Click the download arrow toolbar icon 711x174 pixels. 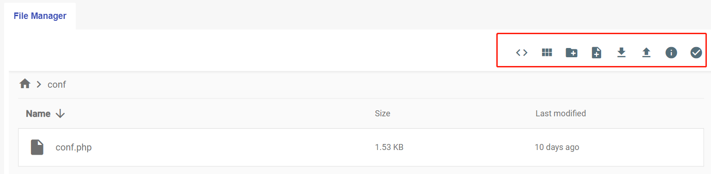[621, 53]
